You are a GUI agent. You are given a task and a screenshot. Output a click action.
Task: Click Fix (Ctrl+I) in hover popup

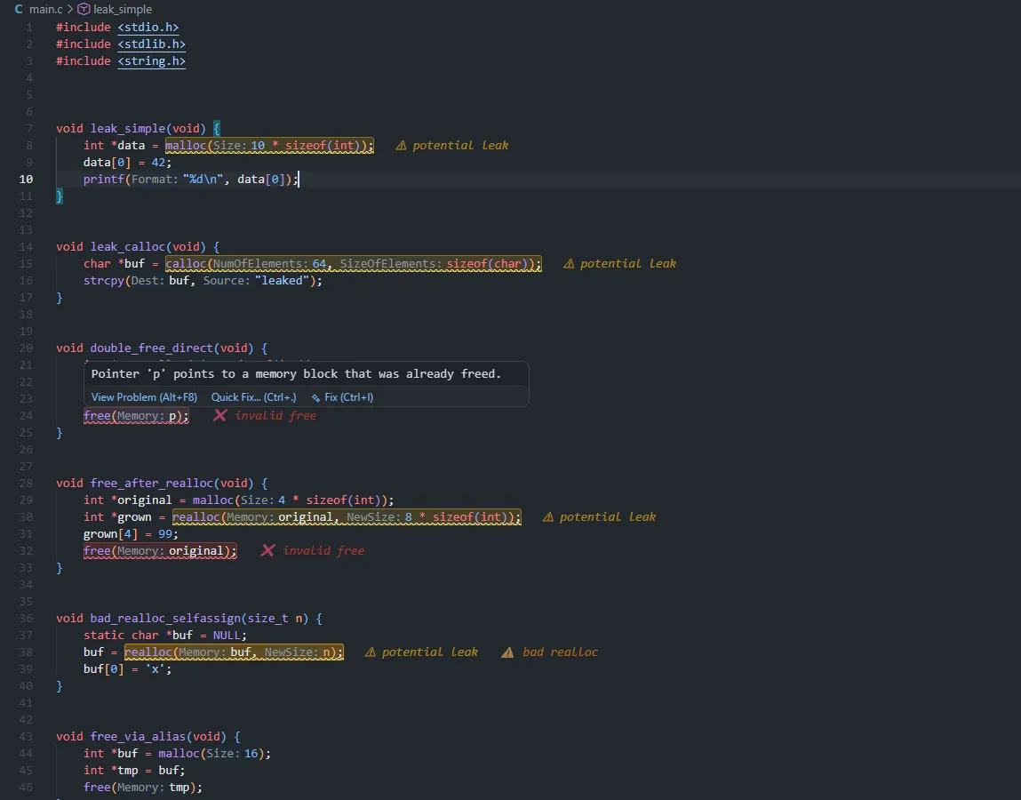[349, 397]
